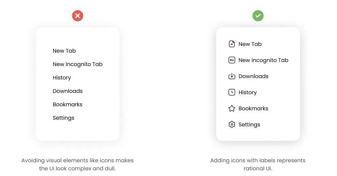Choose Bookmarks in the left menu
The image size is (337, 176).
[x=68, y=104]
